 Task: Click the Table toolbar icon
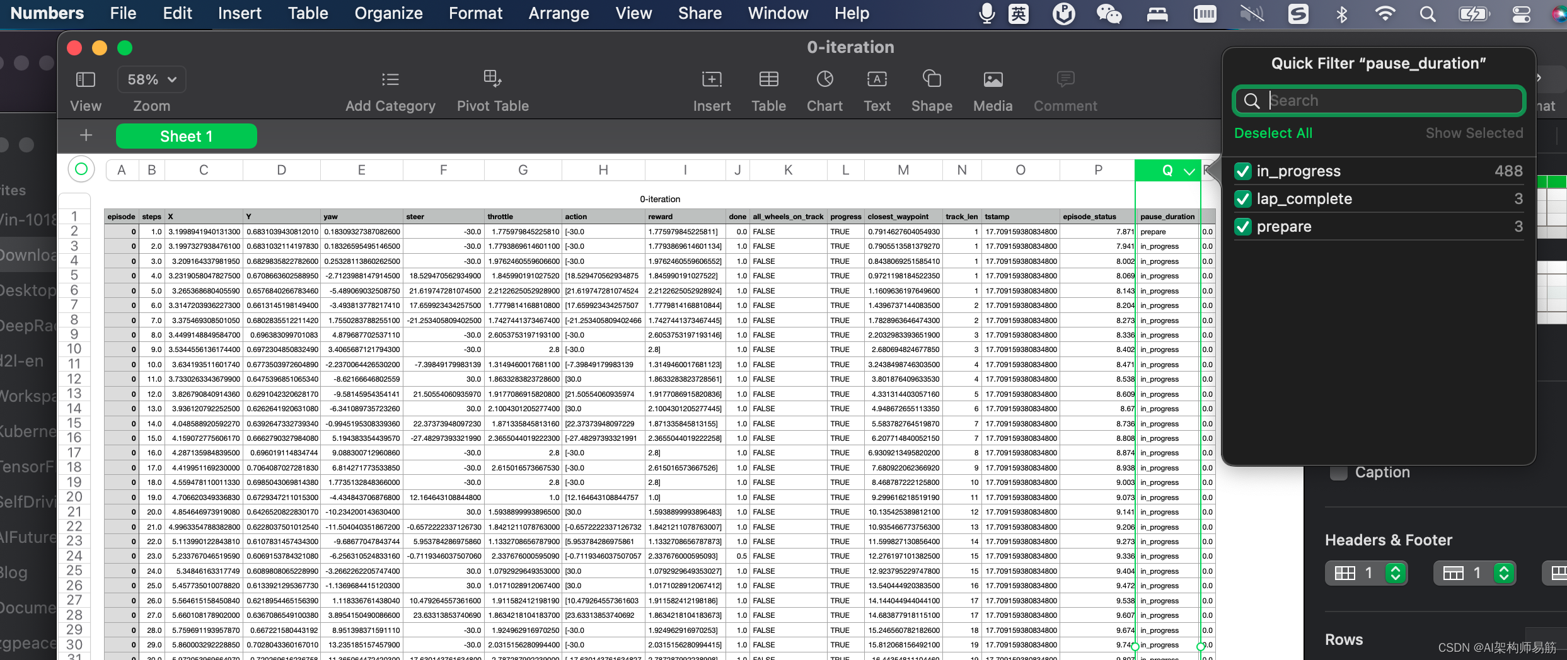coord(768,79)
